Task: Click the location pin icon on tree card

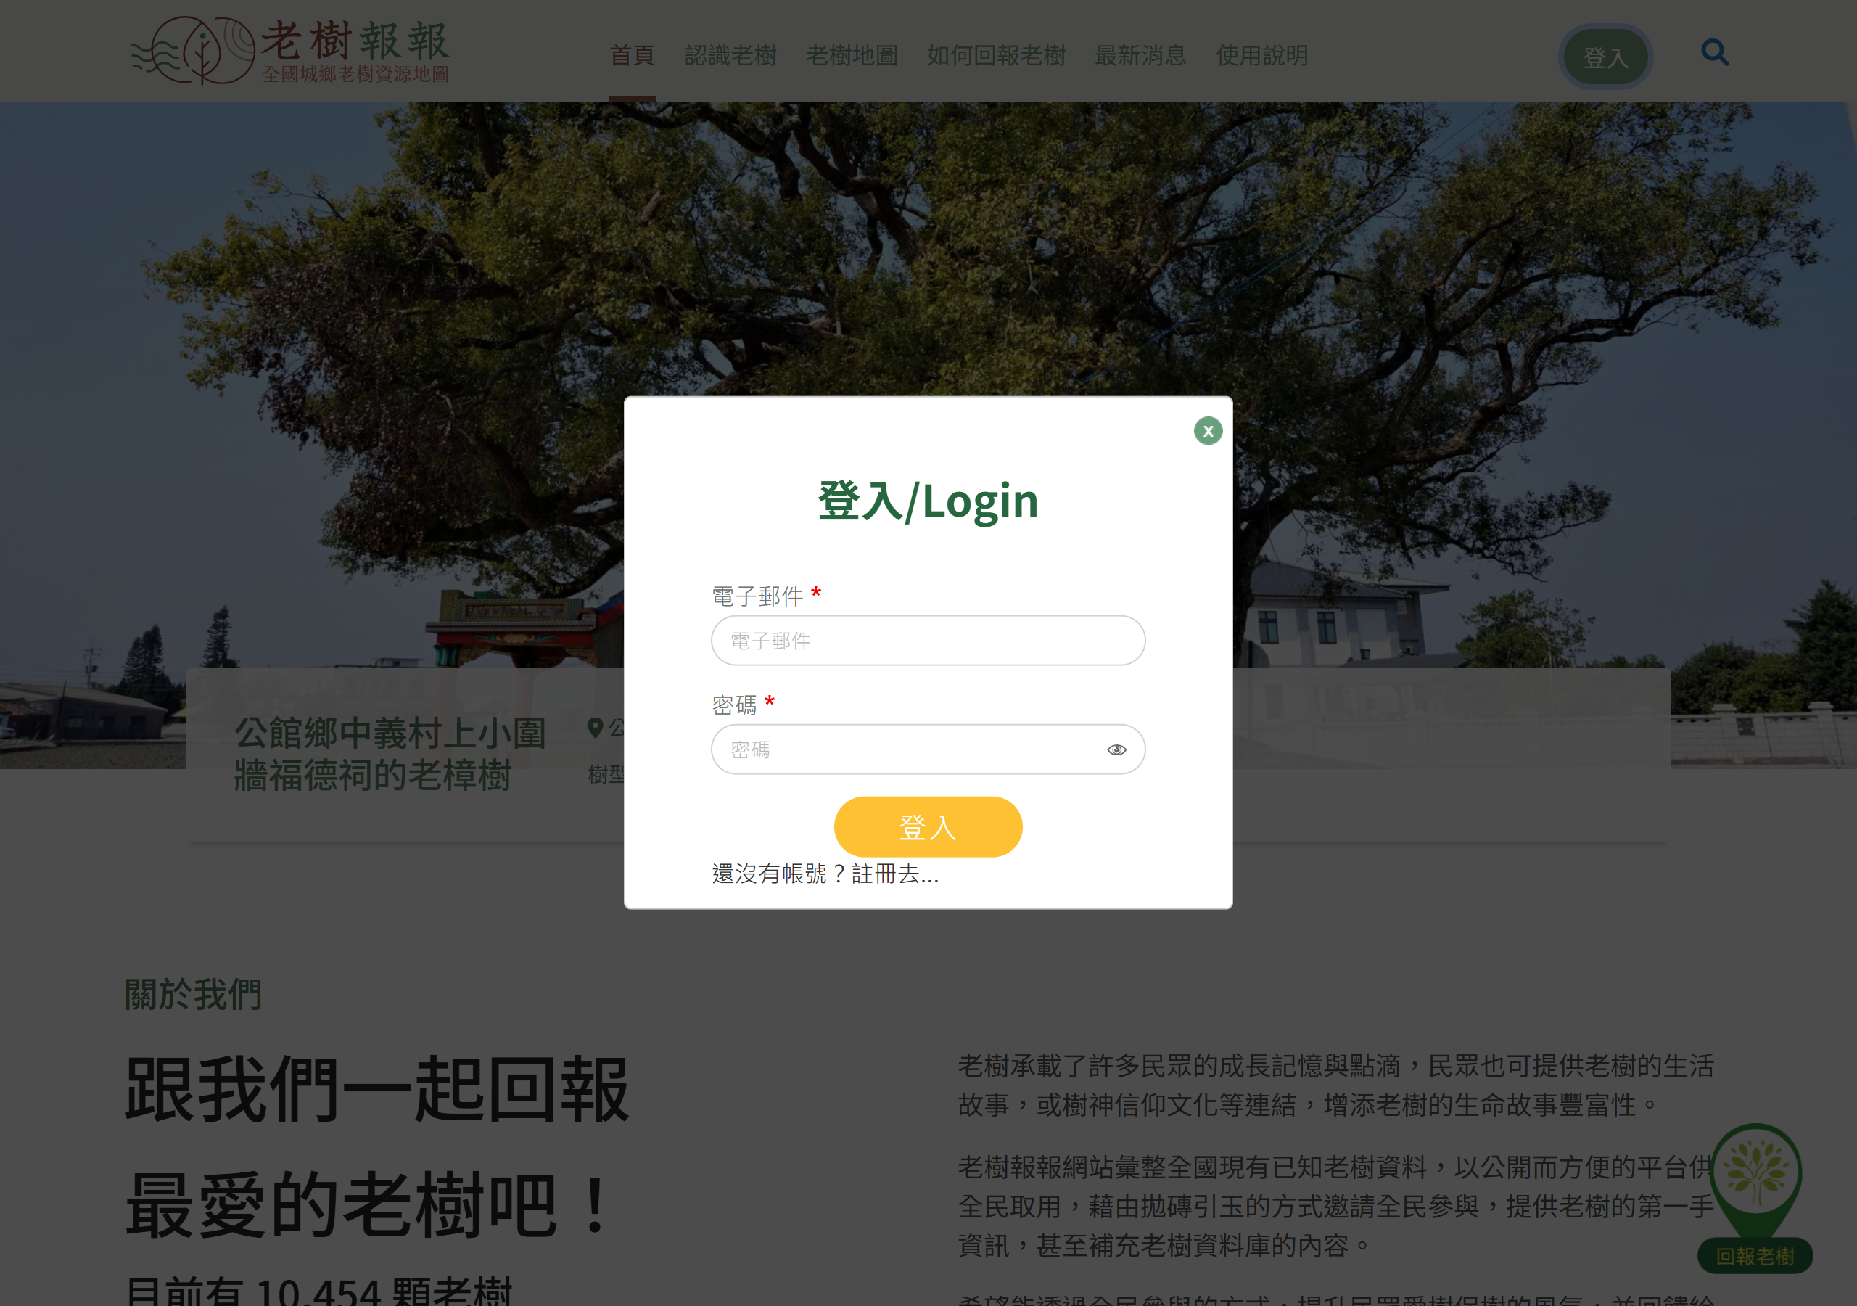Action: (596, 728)
